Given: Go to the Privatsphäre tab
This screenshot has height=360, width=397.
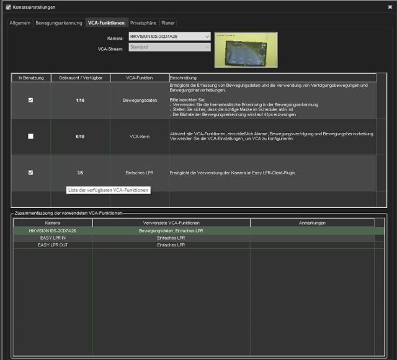Looking at the screenshot, I should 143,23.
